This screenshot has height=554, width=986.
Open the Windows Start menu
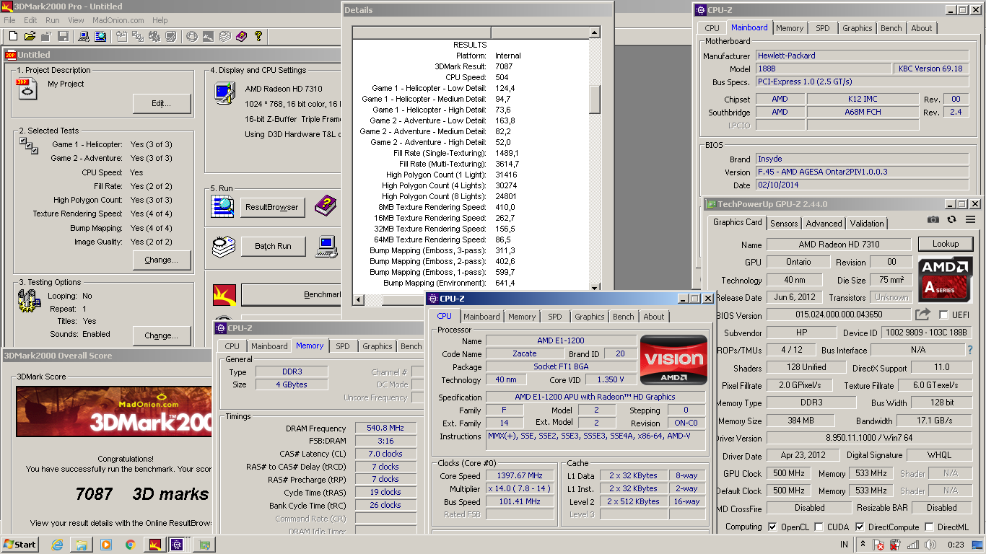20,545
